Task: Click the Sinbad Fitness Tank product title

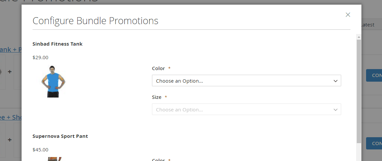Action: pos(57,44)
